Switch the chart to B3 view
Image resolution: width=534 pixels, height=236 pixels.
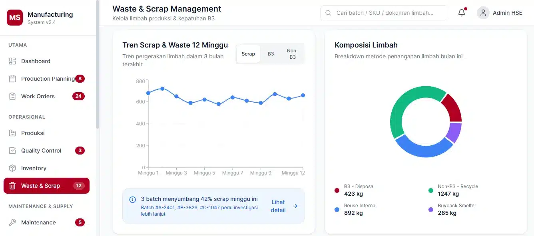(271, 54)
